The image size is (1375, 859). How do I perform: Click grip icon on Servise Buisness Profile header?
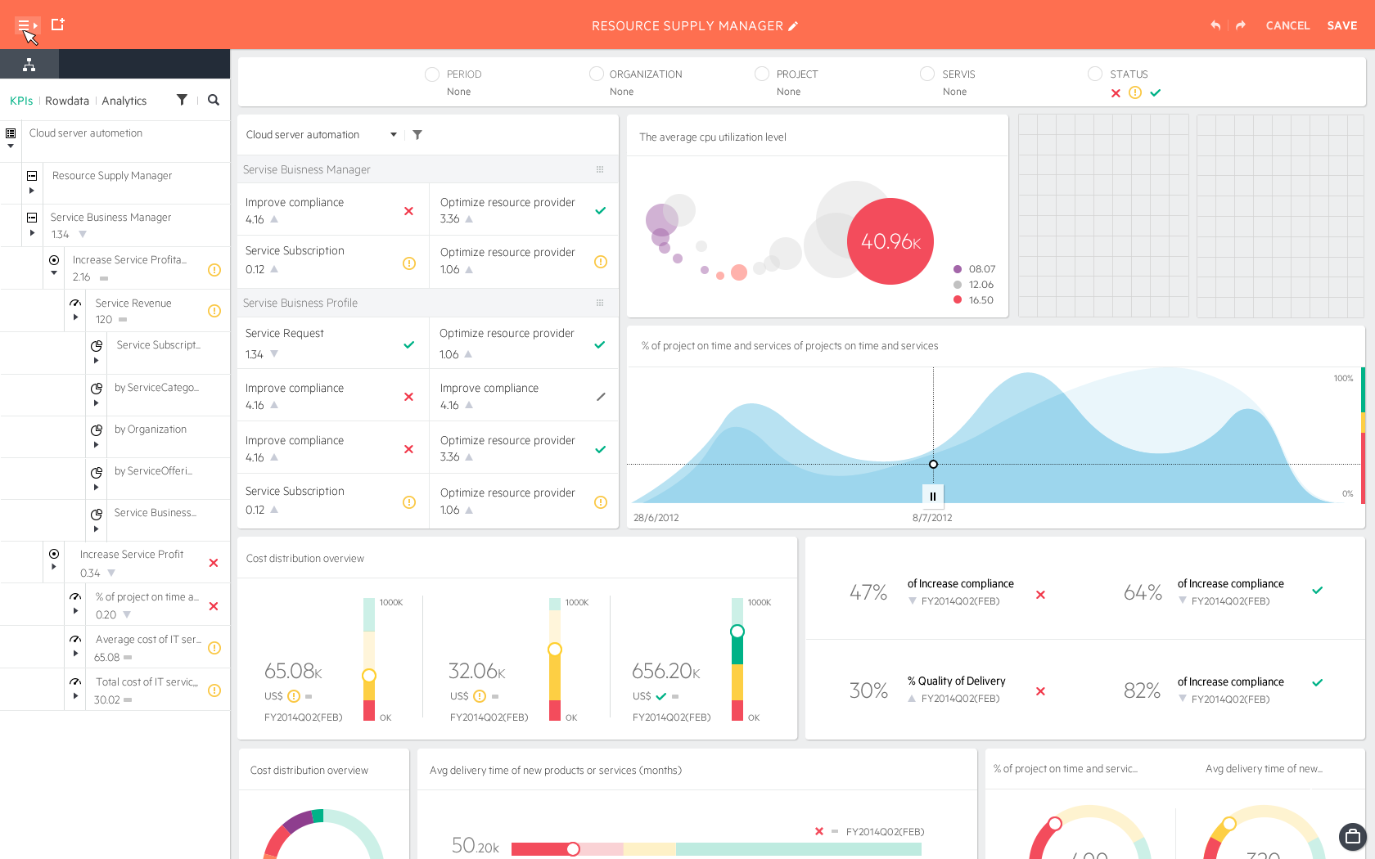[600, 303]
